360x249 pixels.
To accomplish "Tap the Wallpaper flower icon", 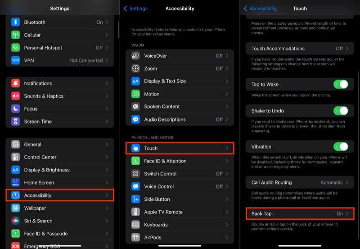I will coord(16,208).
